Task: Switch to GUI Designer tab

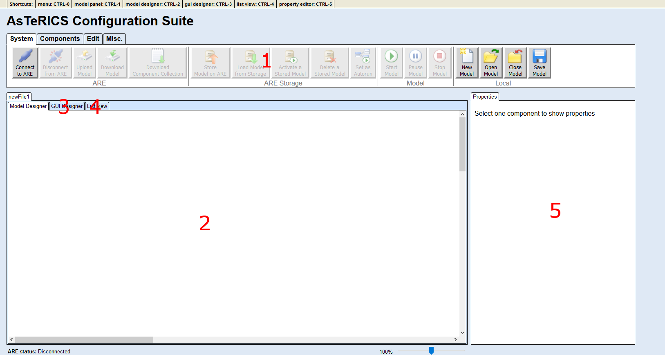Action: pos(67,106)
